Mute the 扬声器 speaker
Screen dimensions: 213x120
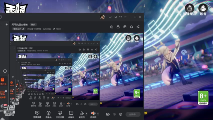click(93, 114)
